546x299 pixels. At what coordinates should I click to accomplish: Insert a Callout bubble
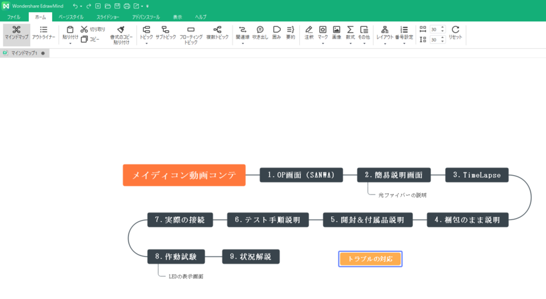tap(260, 32)
